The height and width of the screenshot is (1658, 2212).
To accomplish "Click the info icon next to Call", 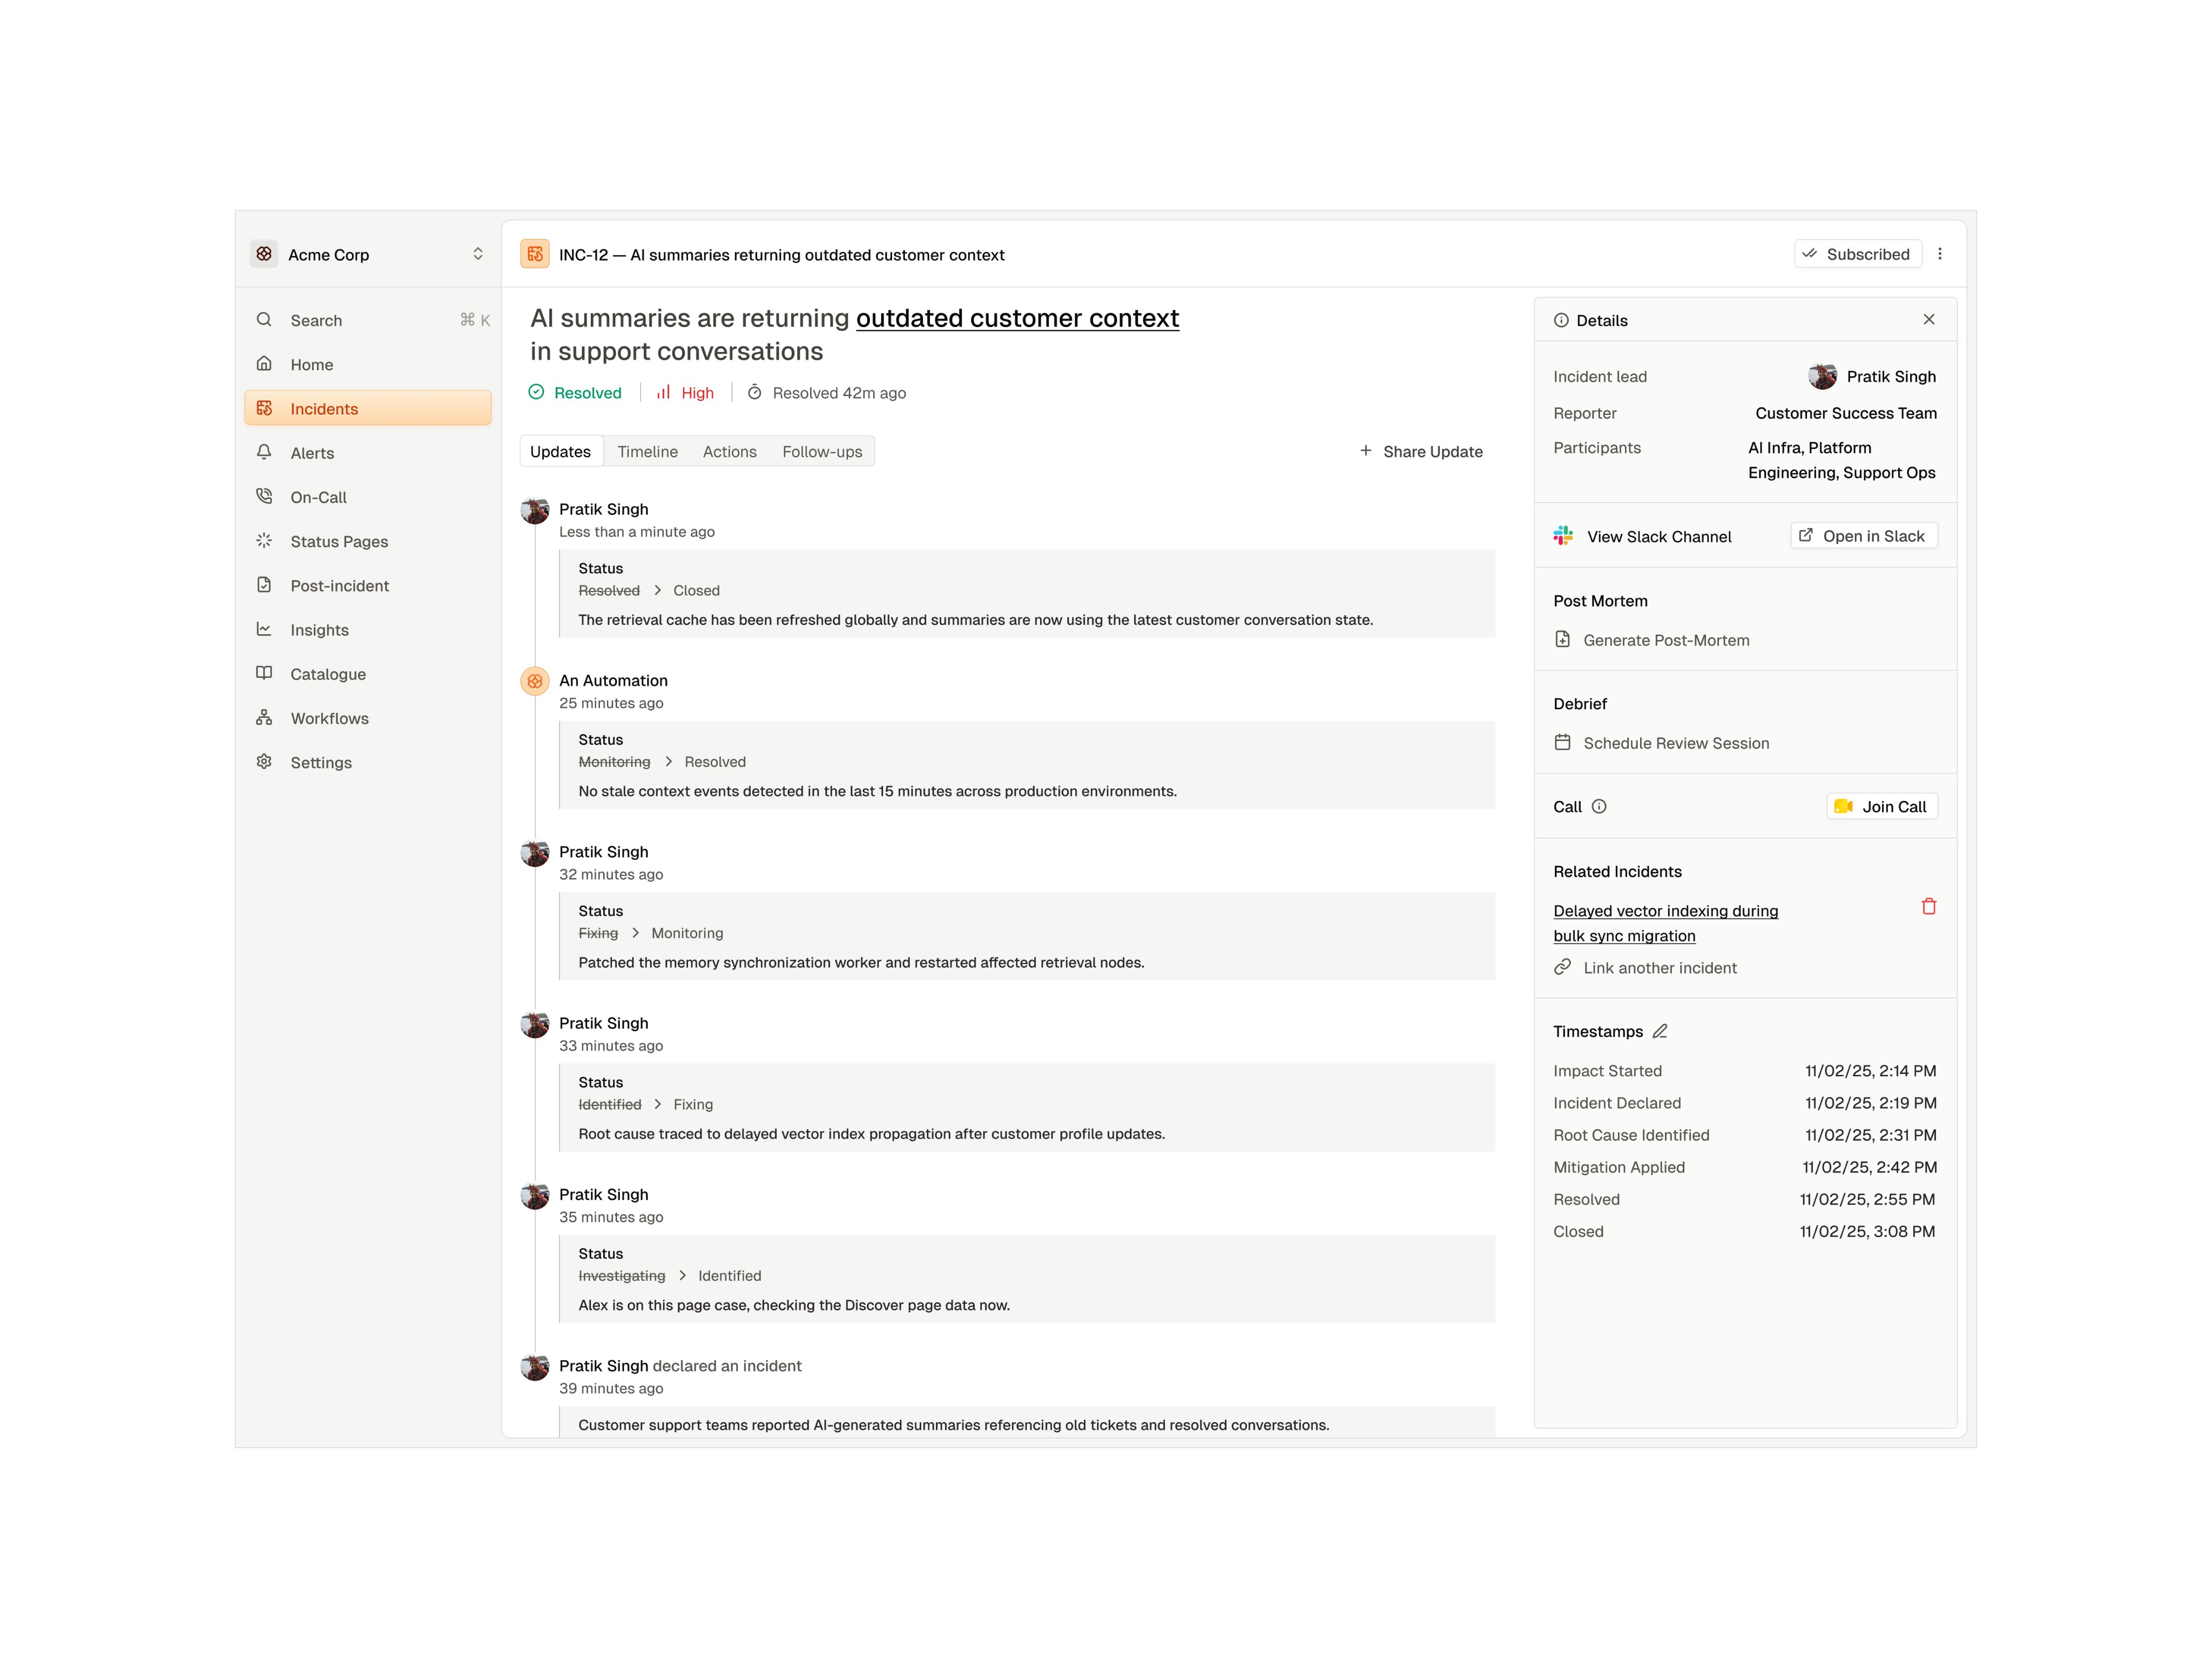I will point(1599,806).
